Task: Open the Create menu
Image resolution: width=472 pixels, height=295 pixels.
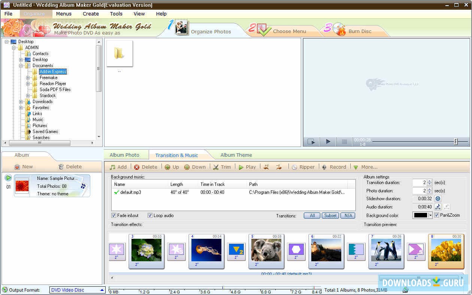Action: click(91, 14)
